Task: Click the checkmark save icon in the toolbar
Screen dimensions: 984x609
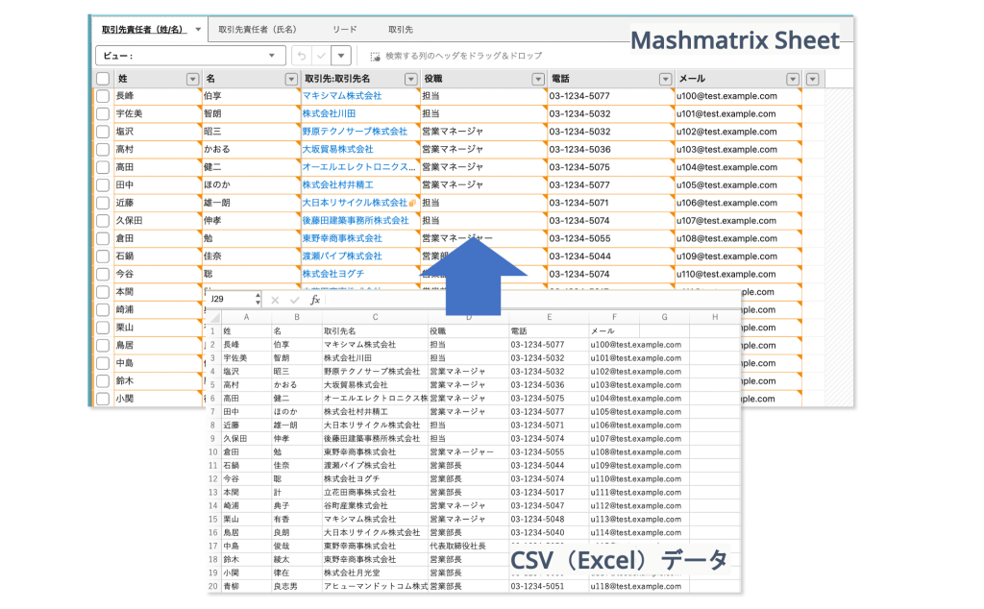Action: point(321,56)
